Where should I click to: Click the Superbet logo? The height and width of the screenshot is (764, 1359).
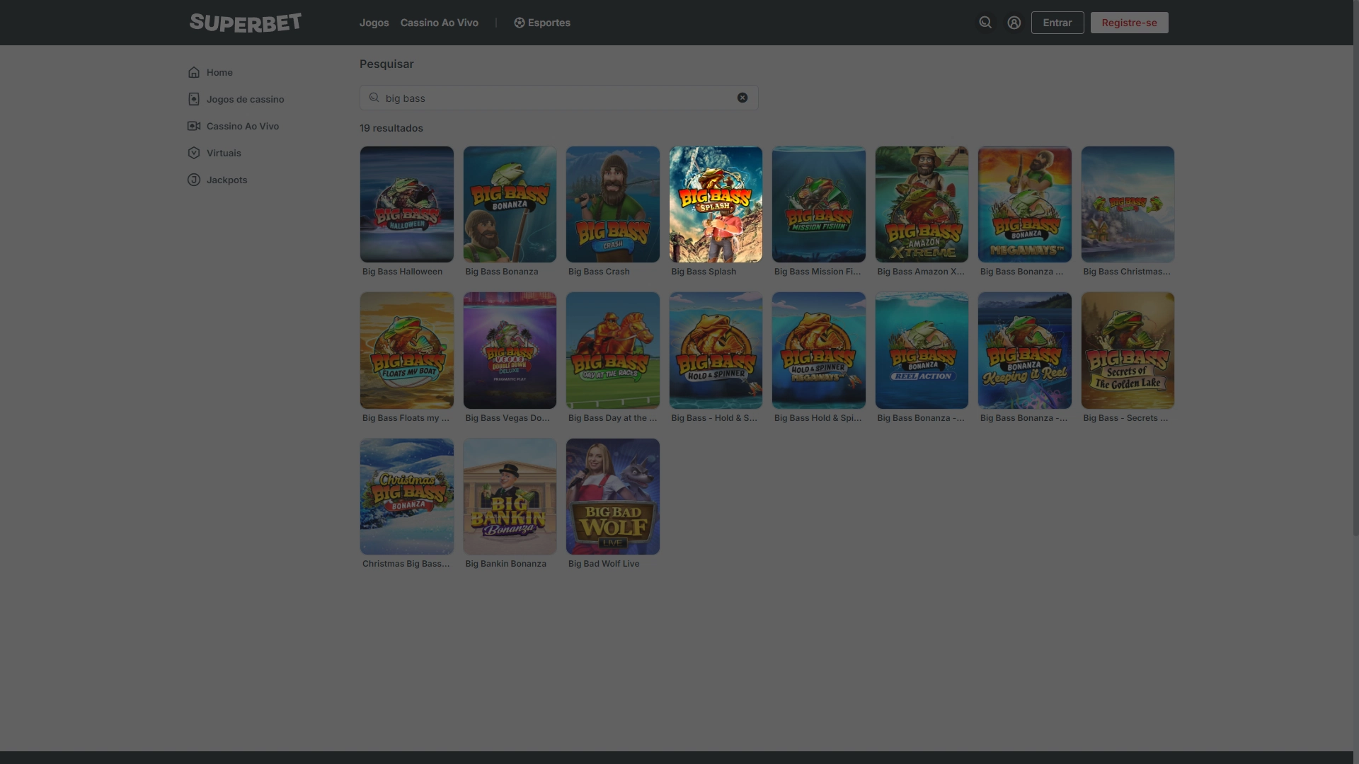pos(245,23)
